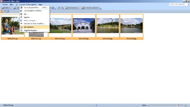Click the Zoom in magnifier icon
The image size is (190, 107).
(x=185, y=105)
